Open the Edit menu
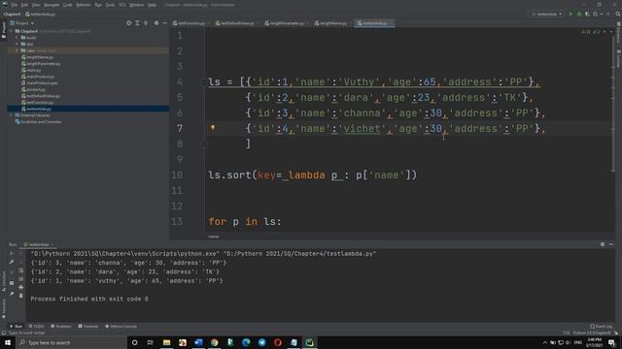Viewport: 622px width, 349px height. coord(24,5)
